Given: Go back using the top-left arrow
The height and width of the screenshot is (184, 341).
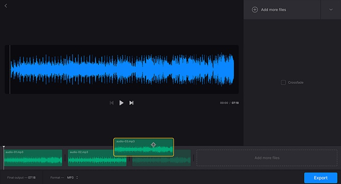Looking at the screenshot, I should click(x=6, y=6).
